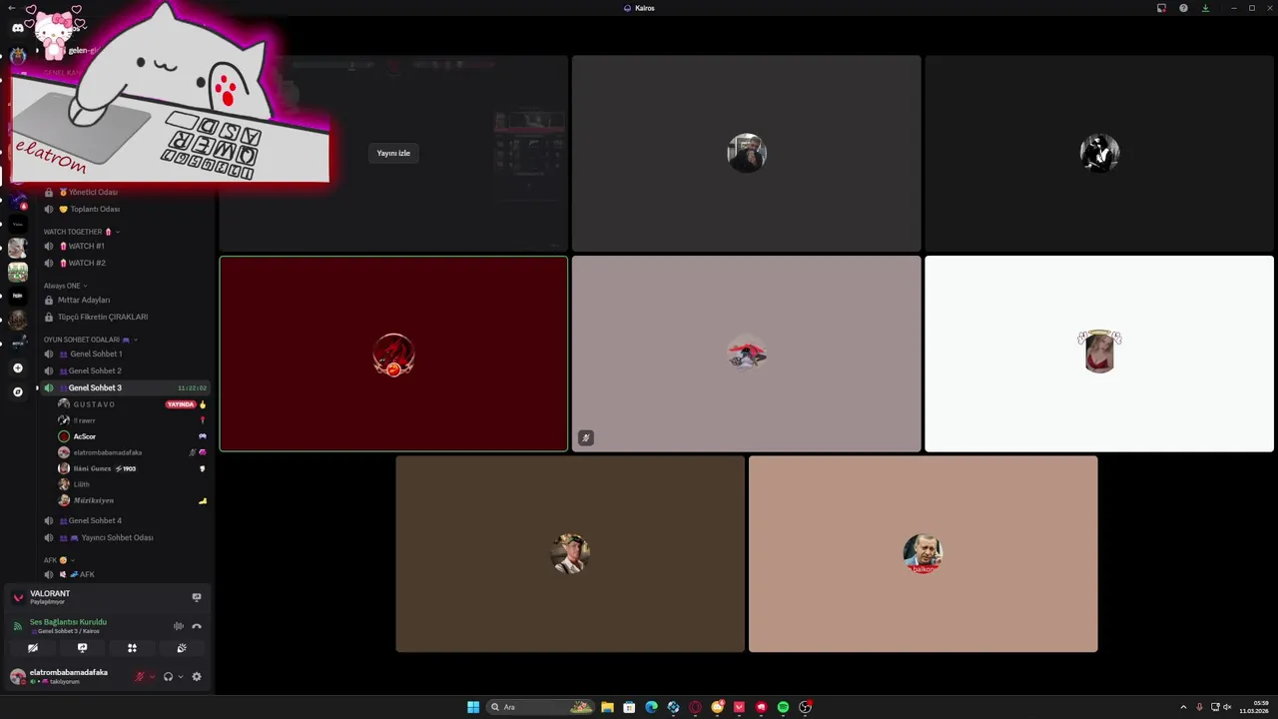Collapse the WATCH TOGETHER category
This screenshot has width=1278, height=719.
(x=82, y=232)
